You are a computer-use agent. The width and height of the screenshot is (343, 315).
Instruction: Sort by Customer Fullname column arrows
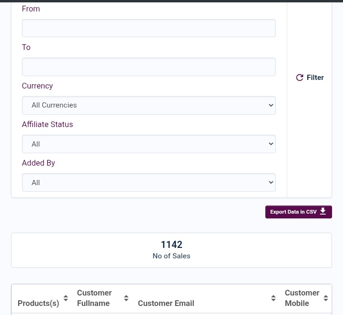[x=126, y=298]
